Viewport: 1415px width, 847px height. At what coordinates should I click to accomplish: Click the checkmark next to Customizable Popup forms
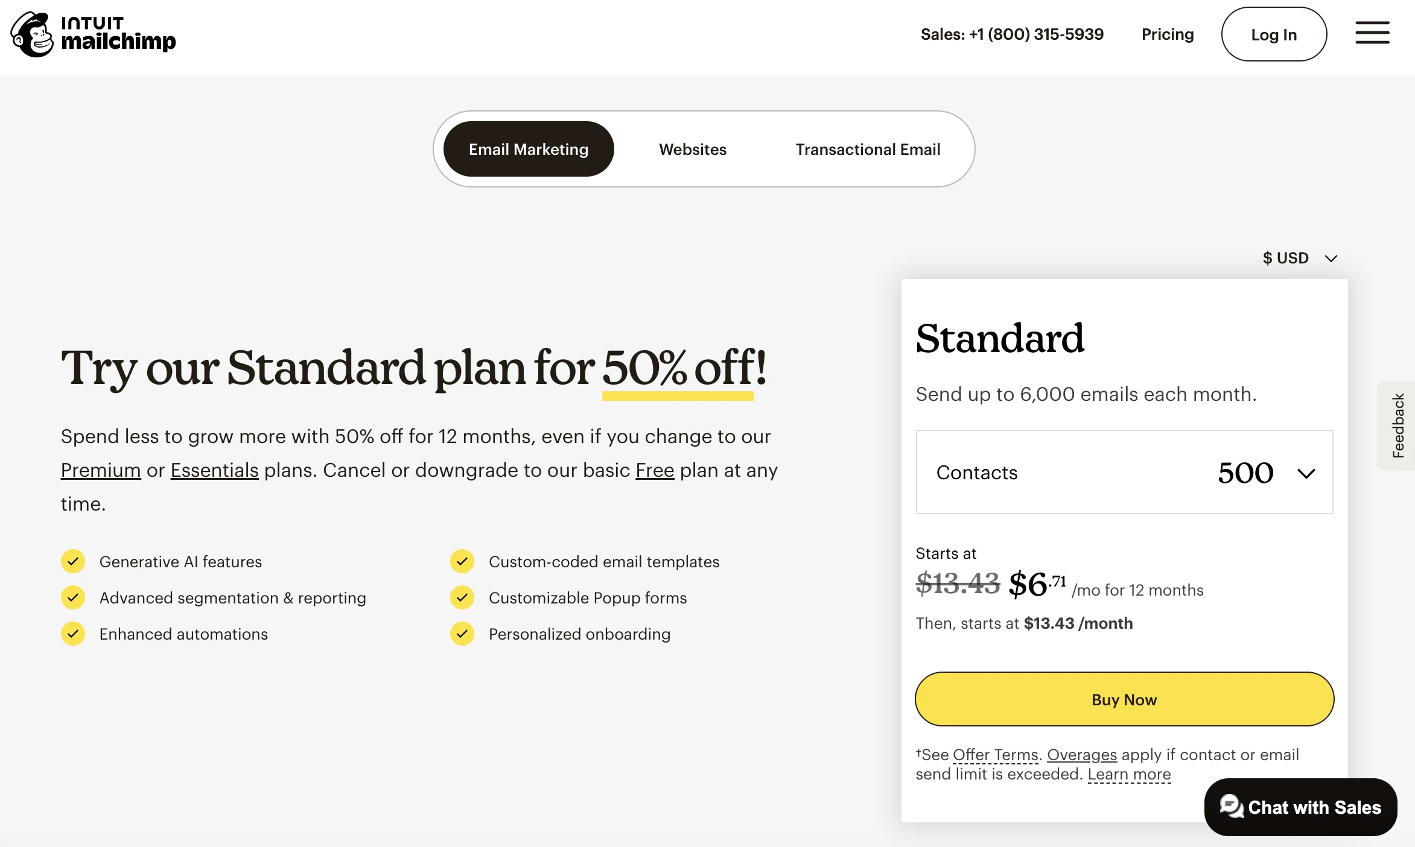point(462,597)
